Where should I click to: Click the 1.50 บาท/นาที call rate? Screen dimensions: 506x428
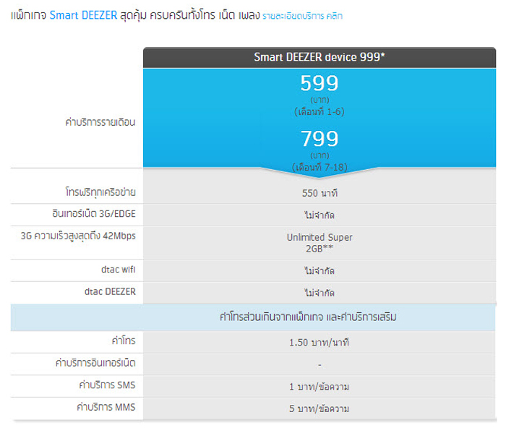click(x=320, y=342)
